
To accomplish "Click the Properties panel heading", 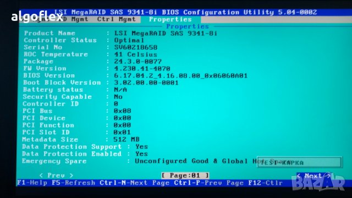I will (x=188, y=26).
